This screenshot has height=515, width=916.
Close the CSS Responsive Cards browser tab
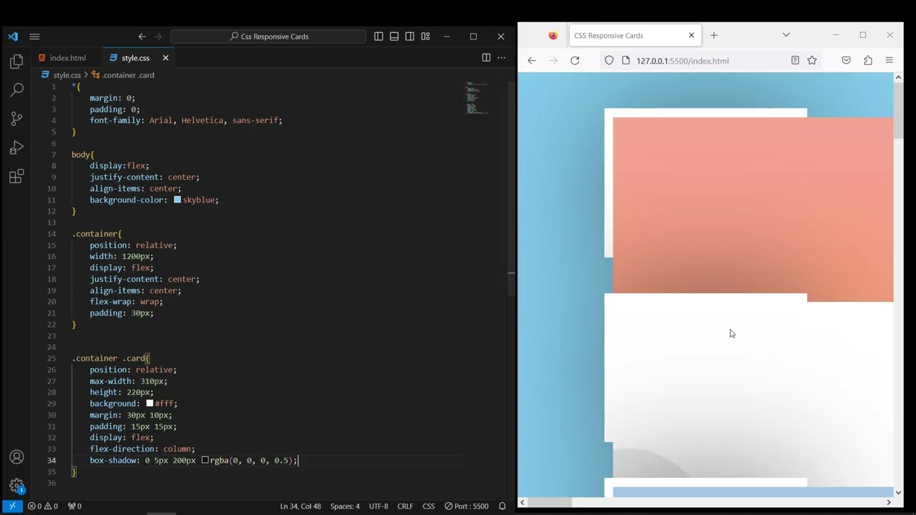(691, 35)
